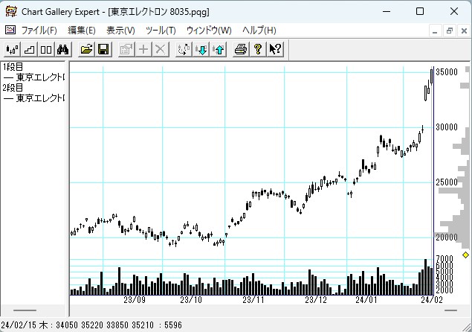This screenshot has width=472, height=332.
Task: Open the ツール(T) menu
Action: [x=161, y=31]
